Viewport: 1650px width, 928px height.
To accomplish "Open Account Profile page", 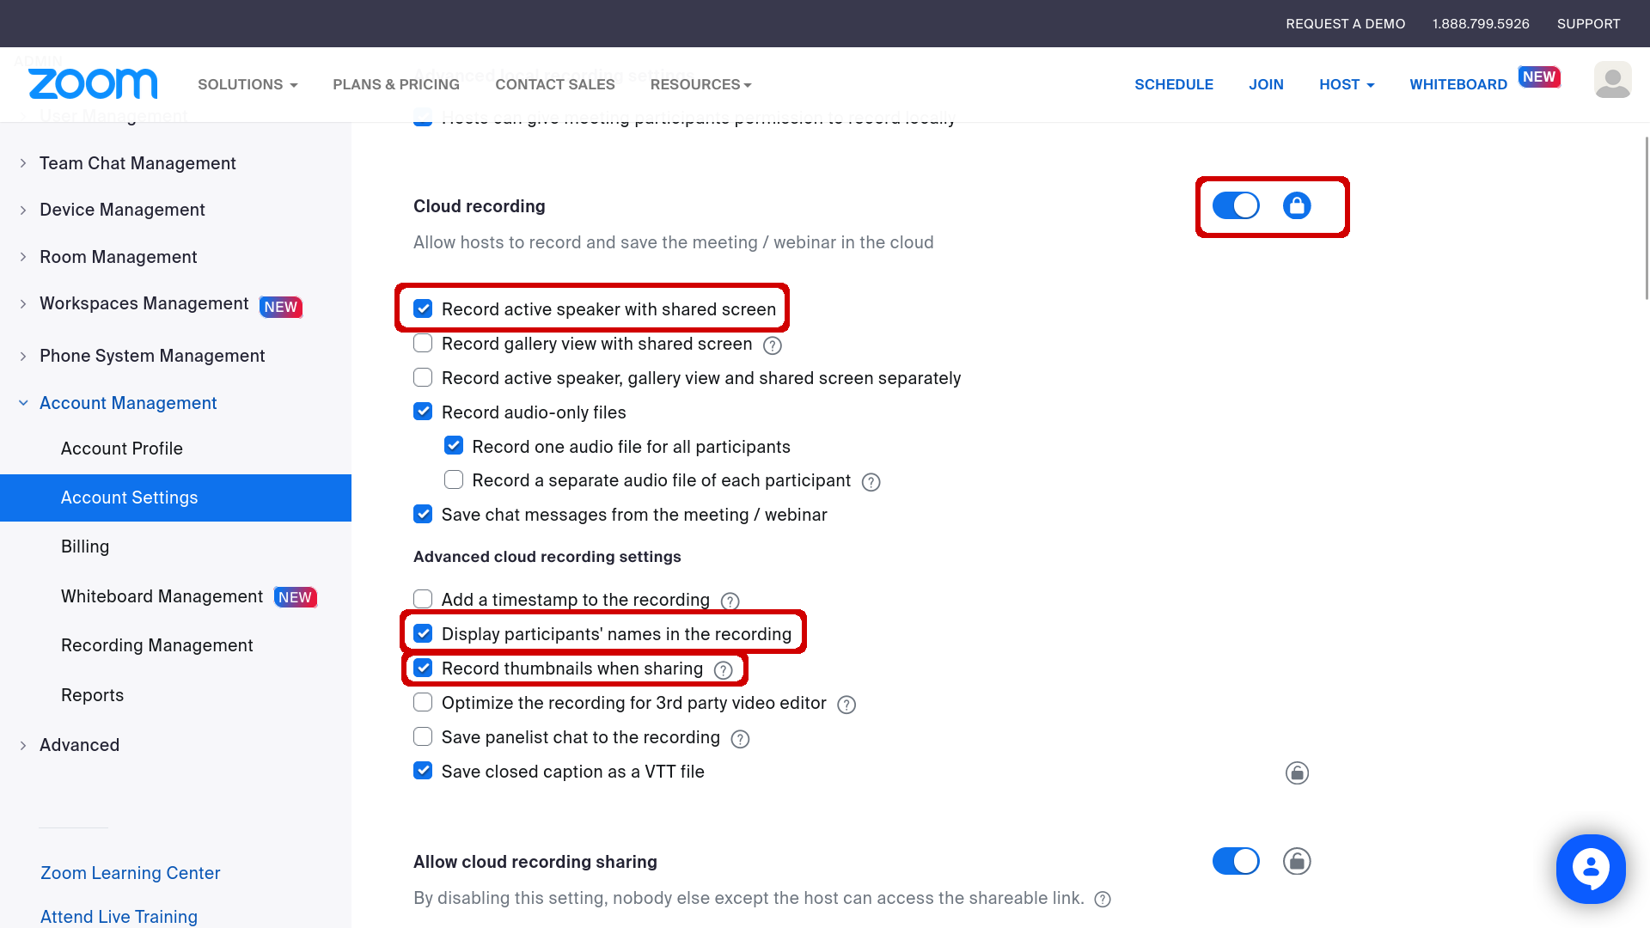I will 122,449.
